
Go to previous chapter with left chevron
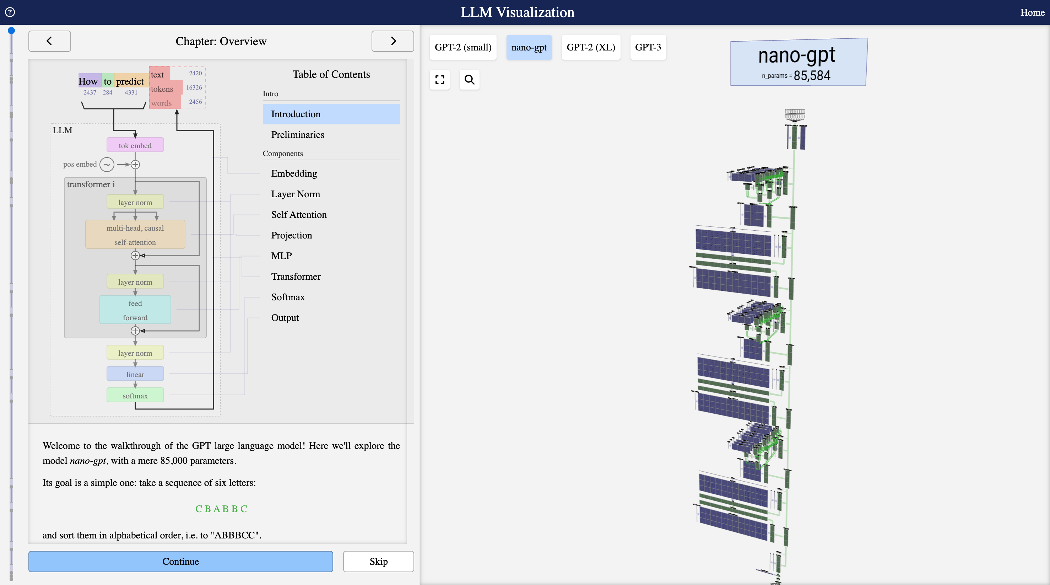coord(49,41)
